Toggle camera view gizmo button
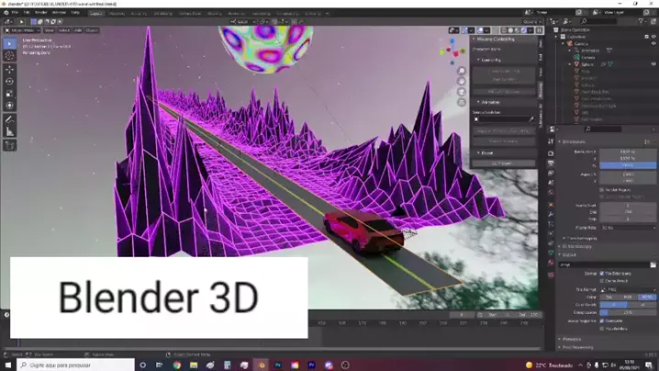659x371 pixels. coord(462,92)
